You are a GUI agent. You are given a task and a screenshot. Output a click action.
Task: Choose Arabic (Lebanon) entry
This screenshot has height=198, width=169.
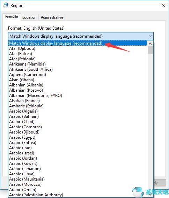[78, 169]
